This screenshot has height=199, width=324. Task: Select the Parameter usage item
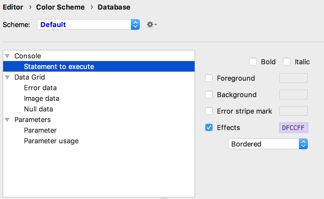coord(51,141)
